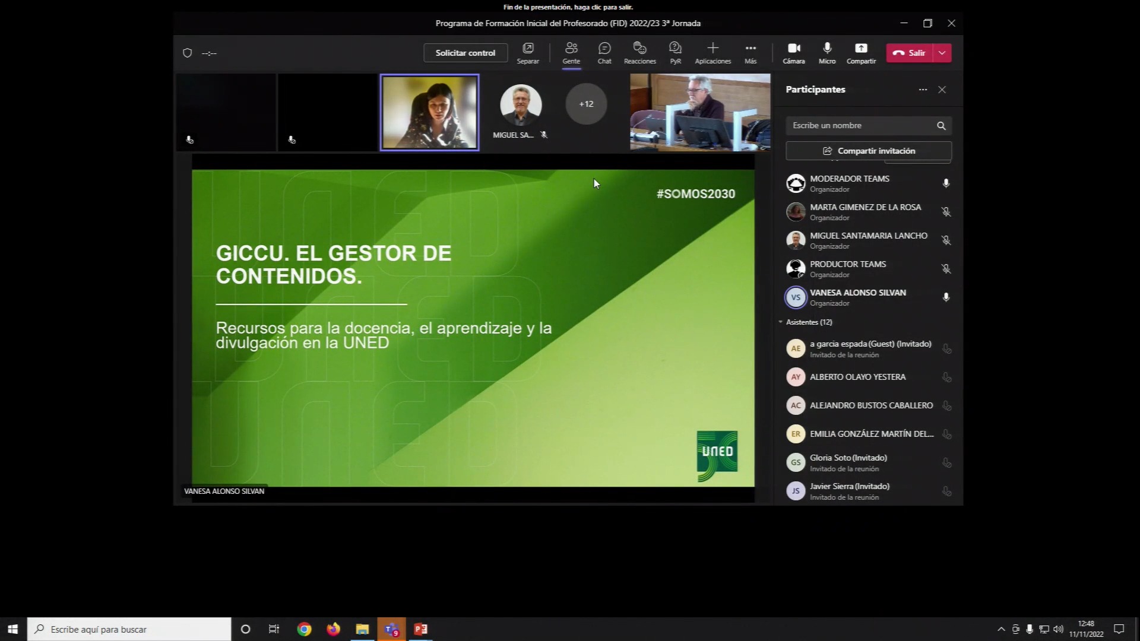Image resolution: width=1140 pixels, height=641 pixels.
Task: Open Google Chrome from taskbar
Action: [x=304, y=629]
